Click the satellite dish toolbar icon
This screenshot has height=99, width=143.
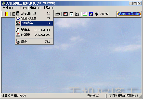coord(91,14)
